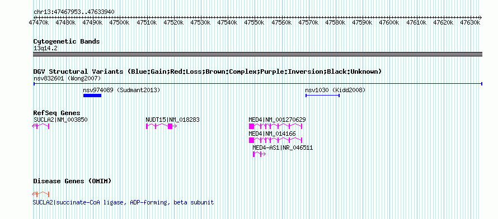Image resolution: width=498 pixels, height=219 pixels.
Task: Click the red SUCLA2 OMIM disease gene glyph
Action: click(41, 194)
